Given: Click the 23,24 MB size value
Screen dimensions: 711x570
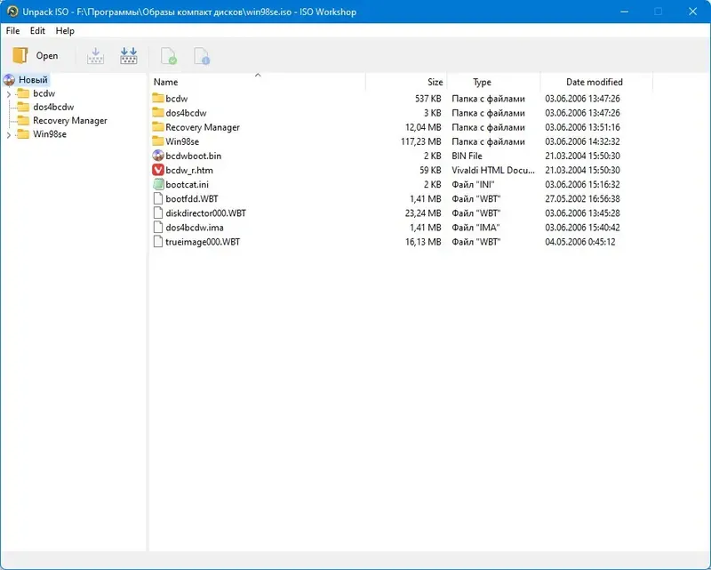Looking at the screenshot, I should coord(423,213).
